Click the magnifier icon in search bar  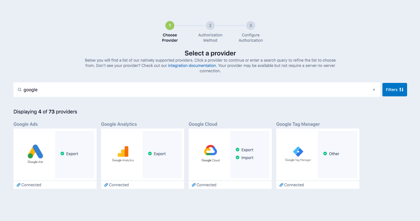[20, 90]
